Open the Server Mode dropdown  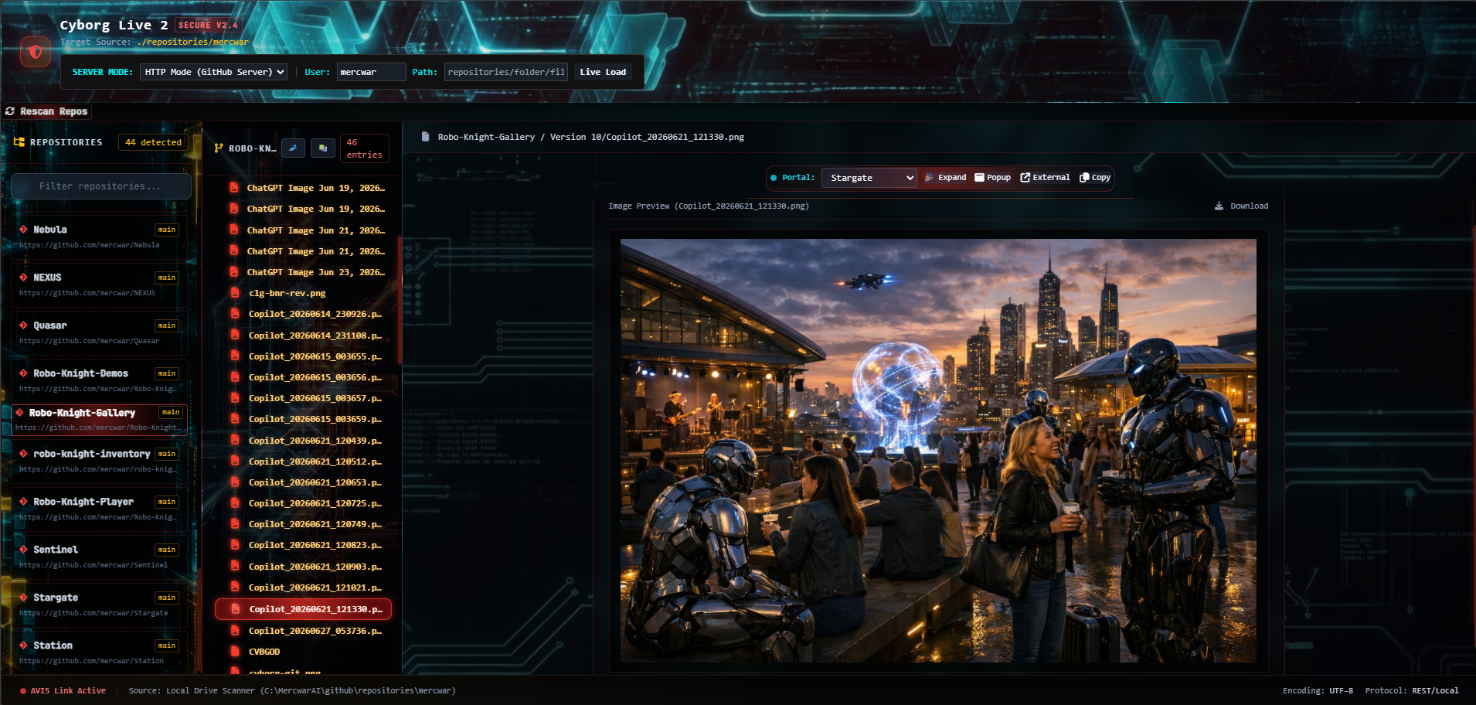[x=214, y=72]
